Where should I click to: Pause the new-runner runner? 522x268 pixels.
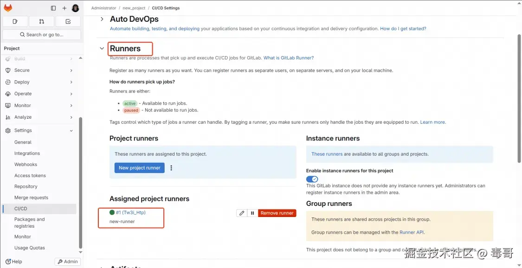click(x=252, y=213)
